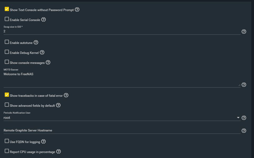Open help for Report CPU usage in percentage
Viewport: 254px width, 158px height.
(59, 151)
